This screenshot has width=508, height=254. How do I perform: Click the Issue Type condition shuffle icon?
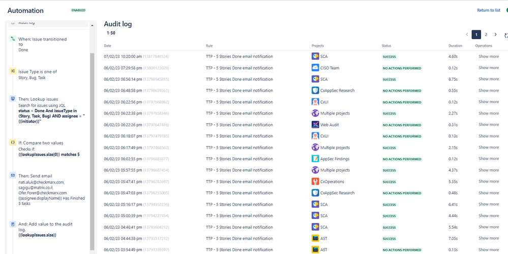(x=13, y=71)
